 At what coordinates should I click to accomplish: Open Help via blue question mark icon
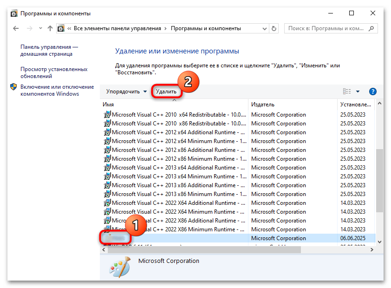pyautogui.click(x=372, y=92)
